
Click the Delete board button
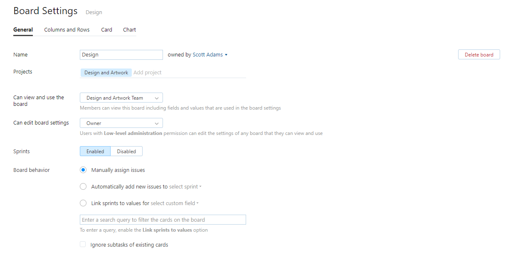pos(478,55)
